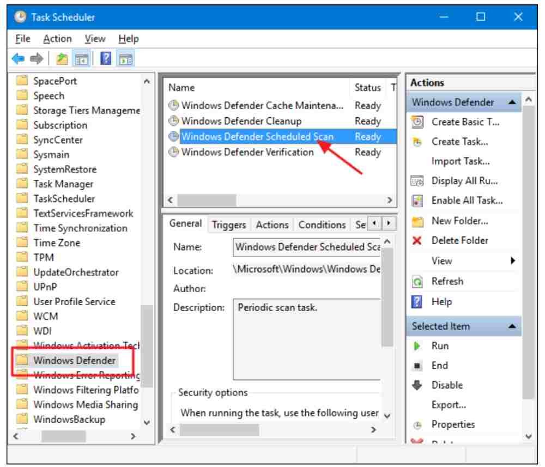Click the Refresh icon in Actions pane

417,281
